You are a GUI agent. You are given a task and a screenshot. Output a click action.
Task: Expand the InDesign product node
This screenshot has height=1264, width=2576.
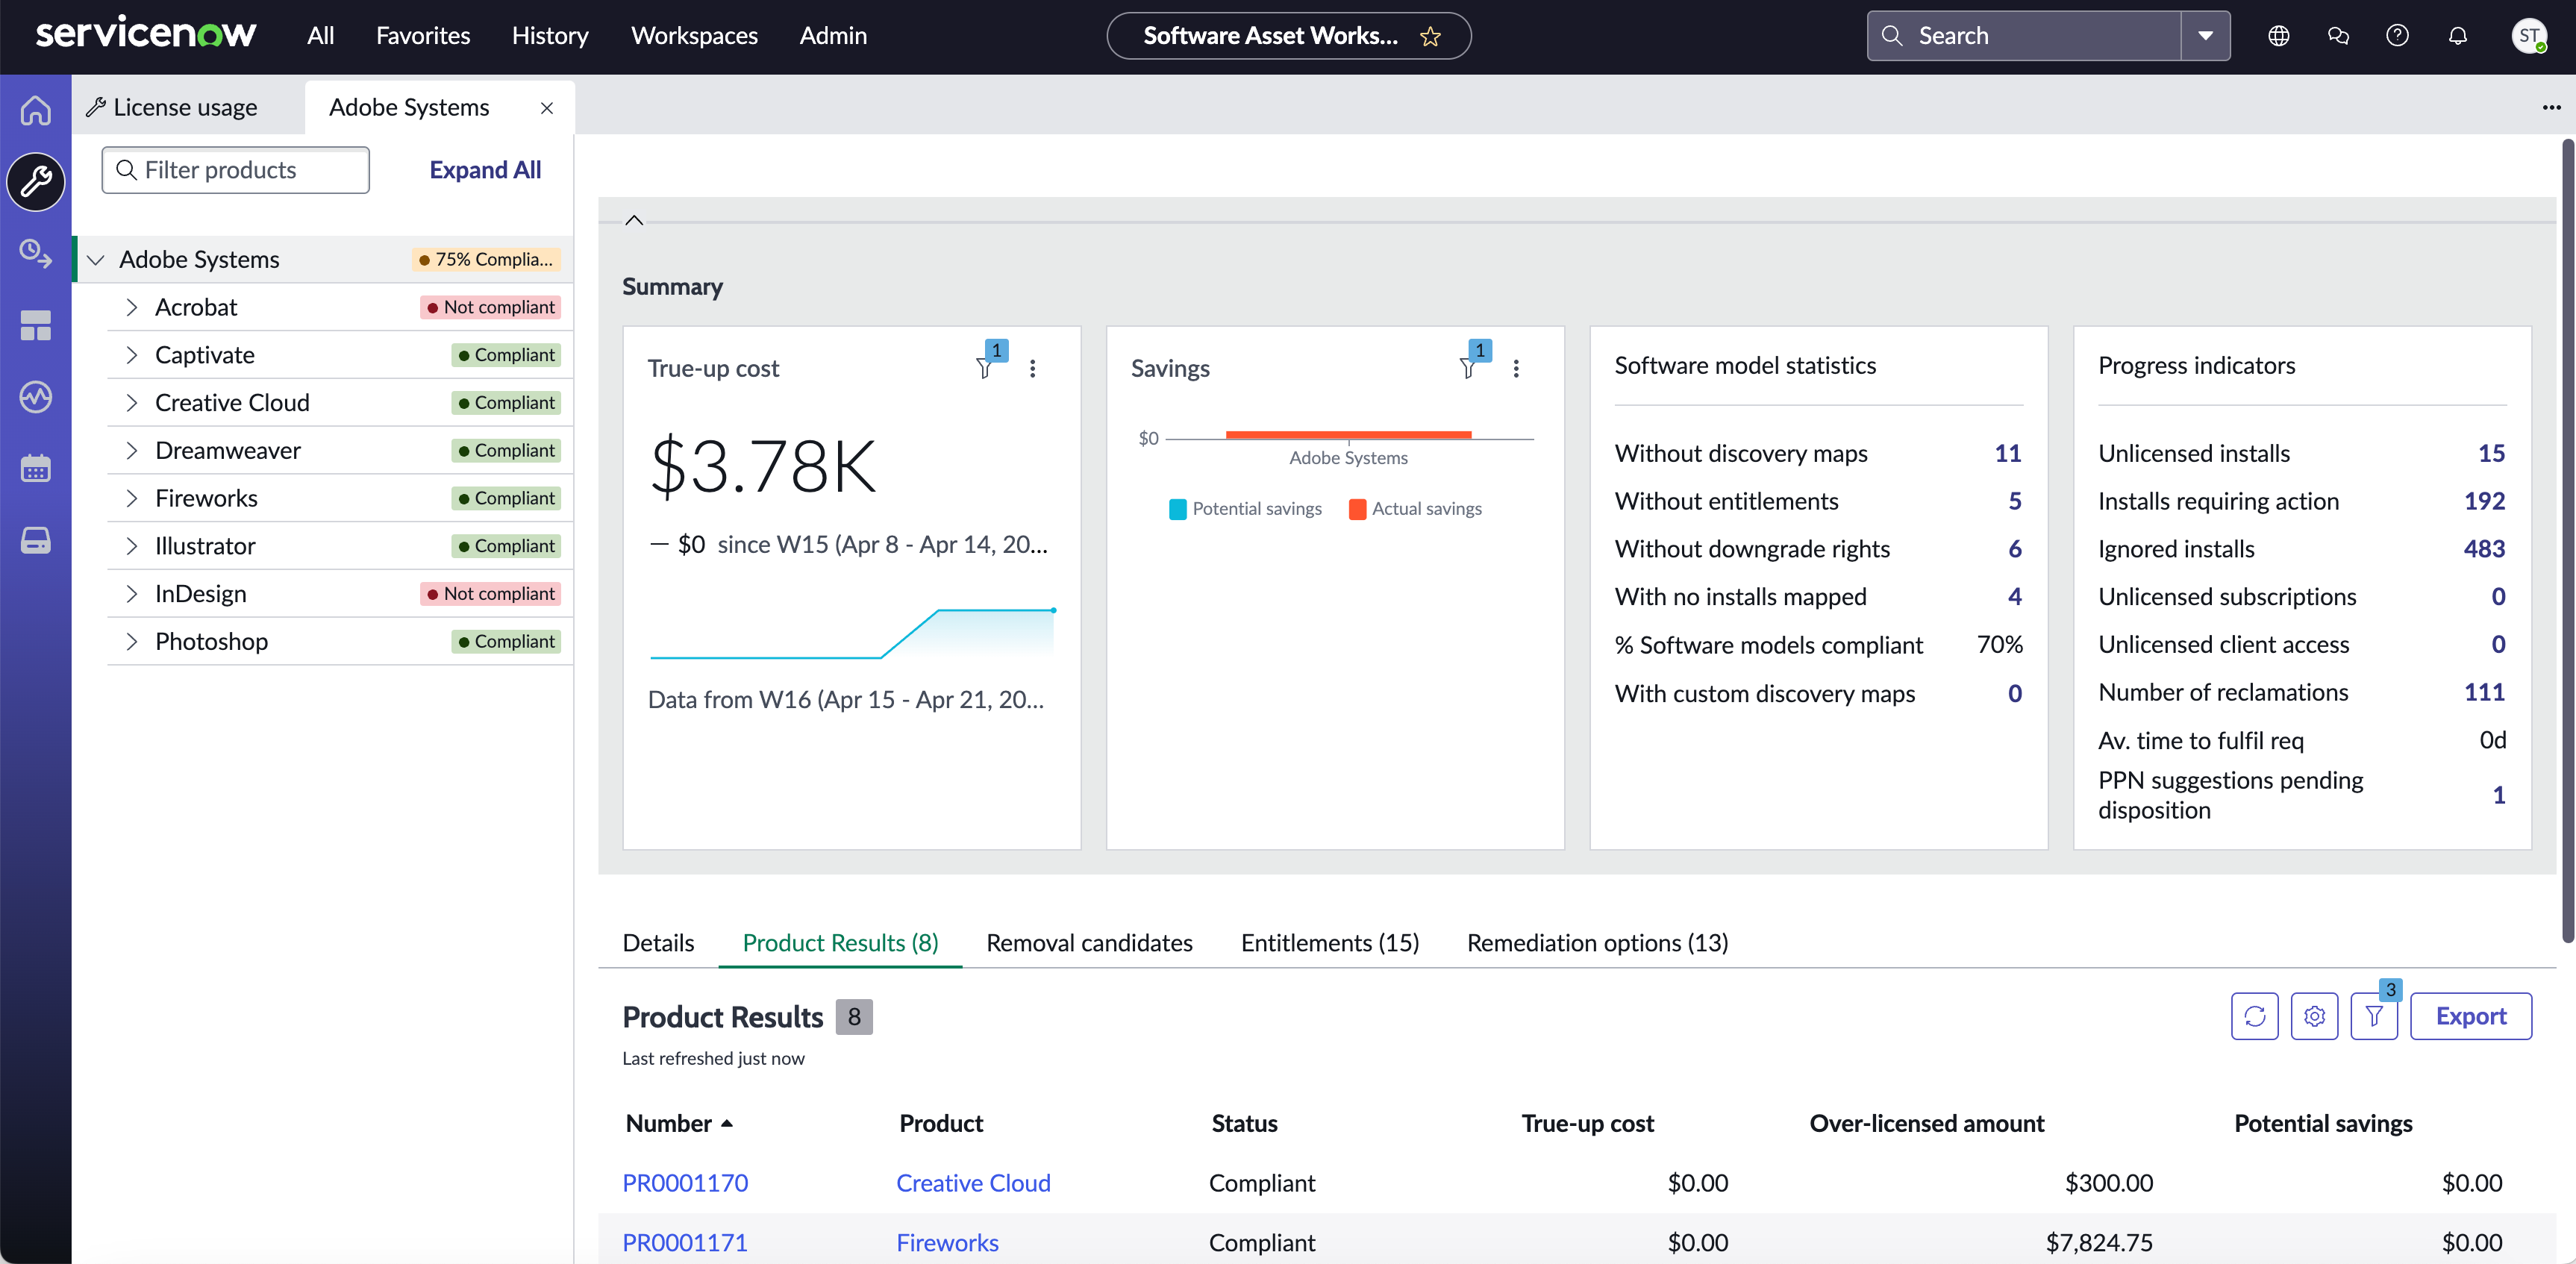coord(131,594)
